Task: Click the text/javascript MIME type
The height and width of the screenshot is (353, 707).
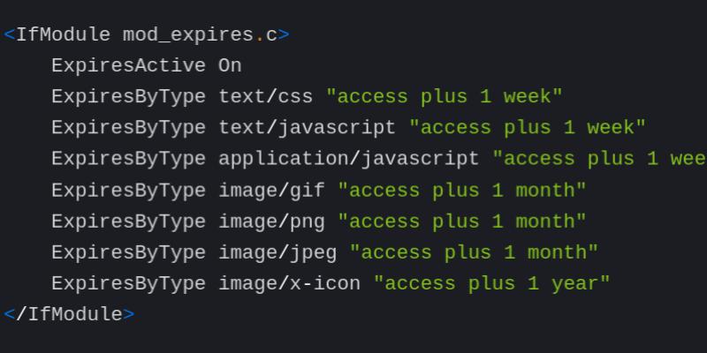Action: pyautogui.click(x=308, y=128)
